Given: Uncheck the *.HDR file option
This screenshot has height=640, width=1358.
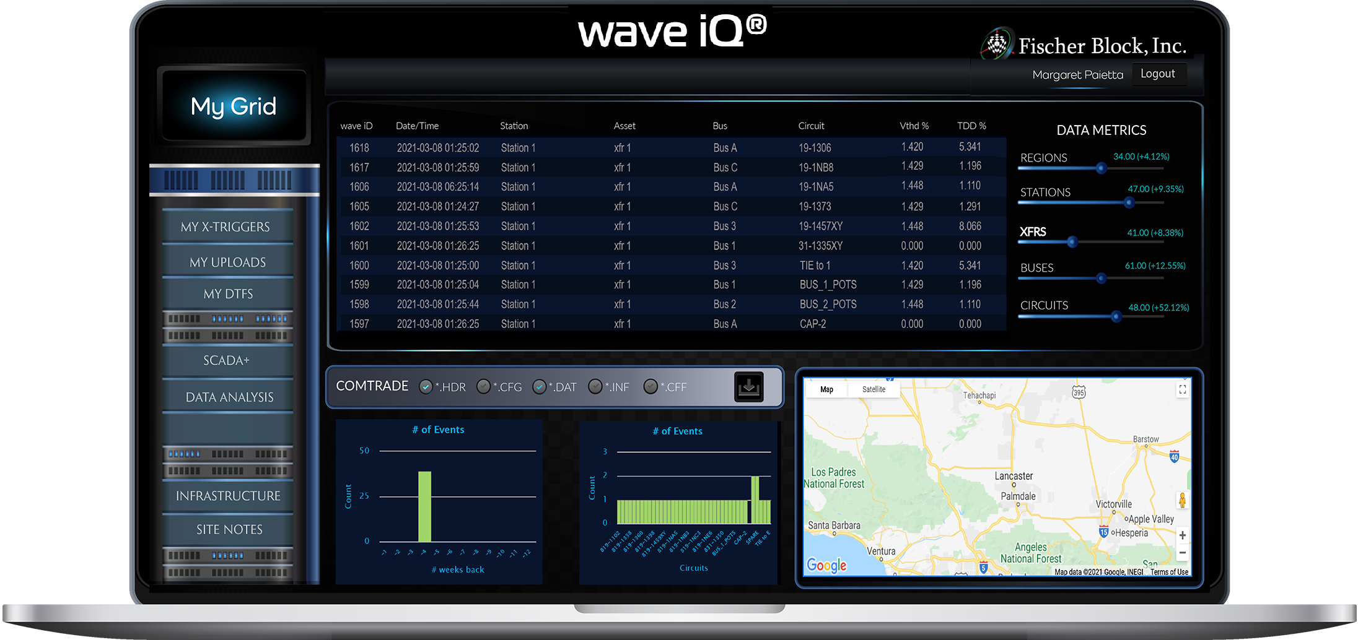Looking at the screenshot, I should [426, 387].
